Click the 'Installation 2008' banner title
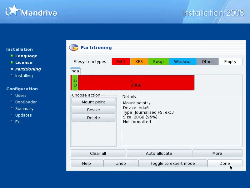The height and width of the screenshot is (188, 250). (x=213, y=13)
